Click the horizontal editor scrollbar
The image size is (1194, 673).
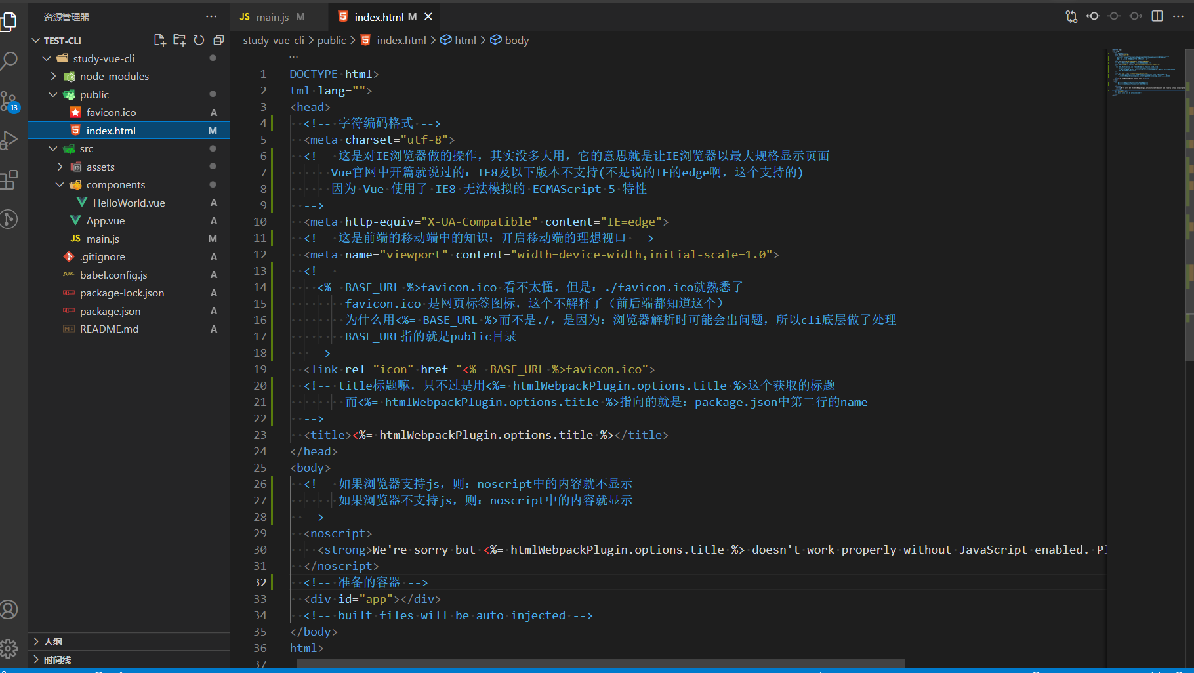(601, 663)
